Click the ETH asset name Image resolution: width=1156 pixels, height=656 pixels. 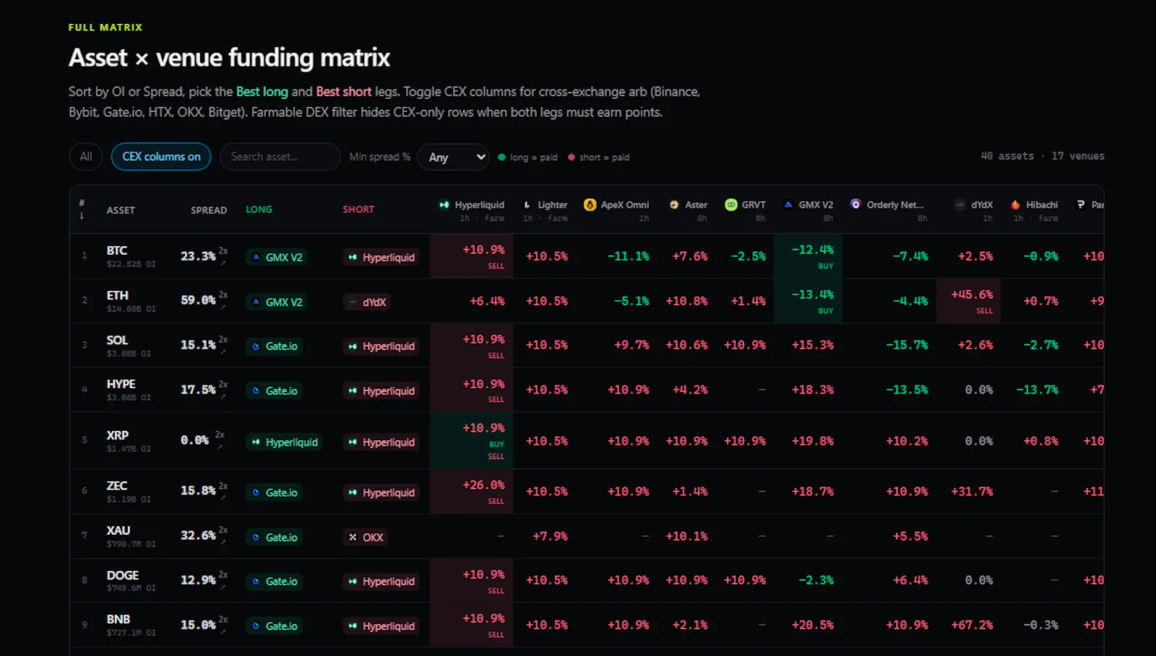click(117, 295)
